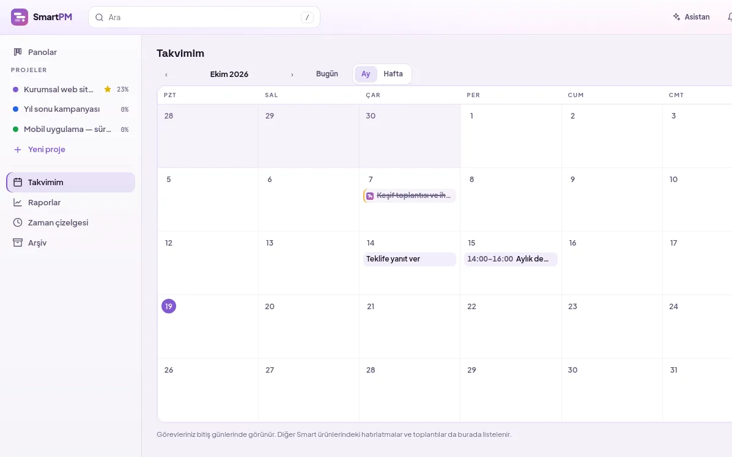Select day 31 in the calendar
Image resolution: width=732 pixels, height=457 pixels.
674,370
